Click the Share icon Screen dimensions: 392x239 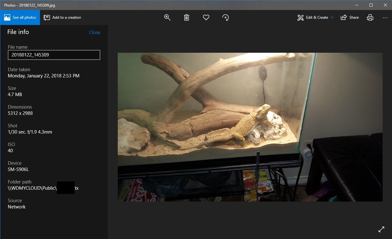pyautogui.click(x=344, y=17)
